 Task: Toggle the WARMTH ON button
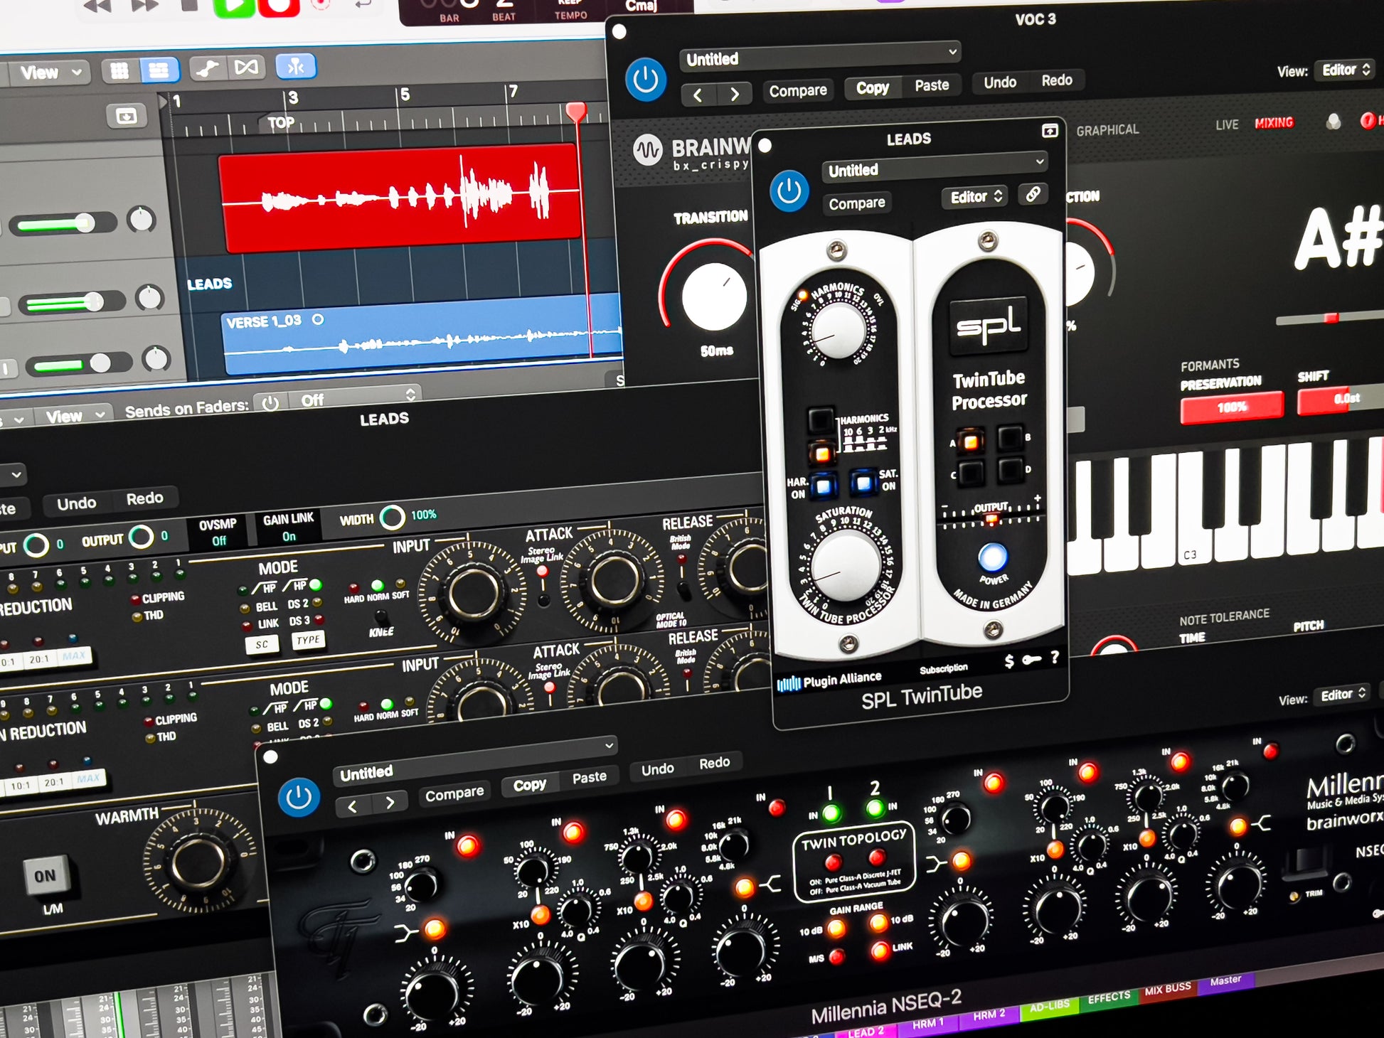coord(46,876)
